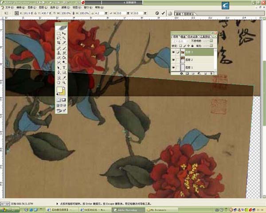
Task: Click the rotation angle field showing 4.2
Action: click(x=99, y=13)
